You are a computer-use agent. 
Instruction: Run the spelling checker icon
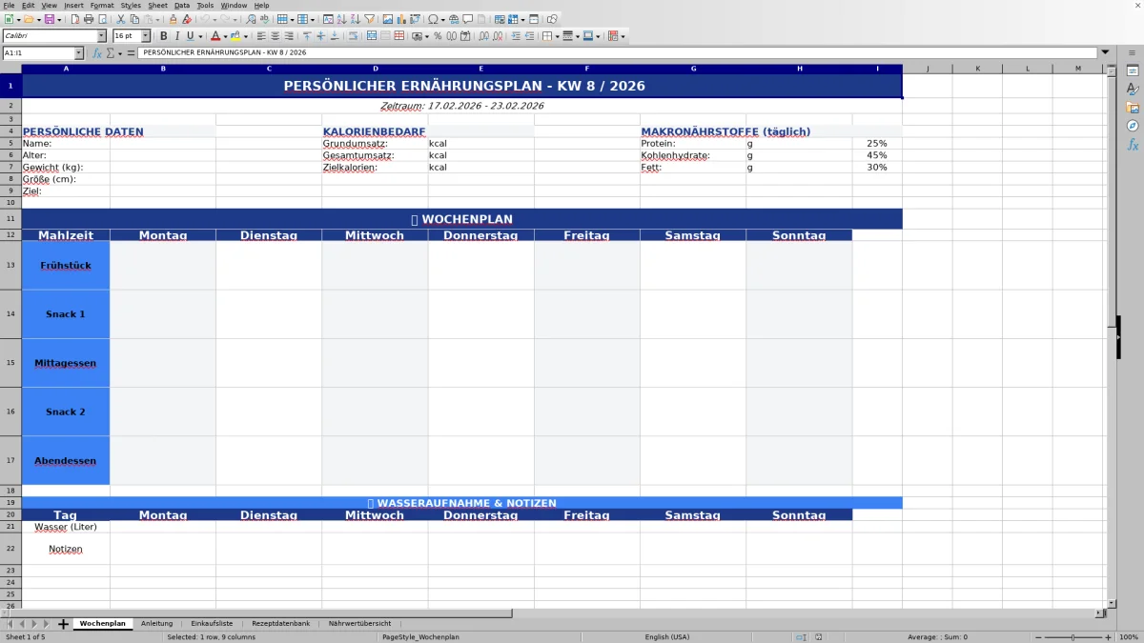point(264,17)
